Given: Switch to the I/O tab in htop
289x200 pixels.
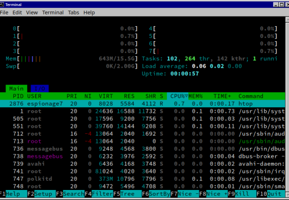Looking at the screenshot, I should (40, 88).
